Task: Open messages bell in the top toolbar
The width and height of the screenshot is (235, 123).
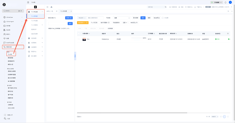Action: pyautogui.click(x=179, y=7)
